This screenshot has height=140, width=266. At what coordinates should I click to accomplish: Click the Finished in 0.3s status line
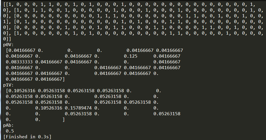[x=27, y=137]
